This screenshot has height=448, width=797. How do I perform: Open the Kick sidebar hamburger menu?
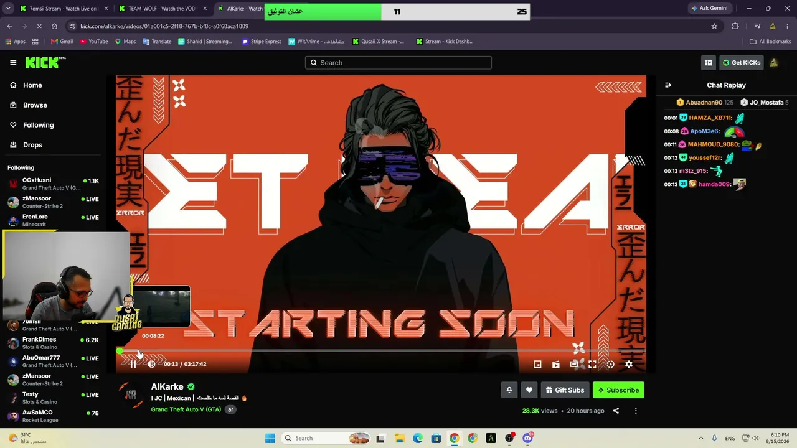(x=13, y=63)
